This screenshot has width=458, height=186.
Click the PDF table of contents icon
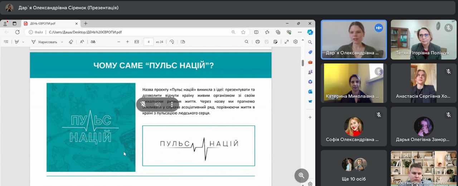6,42
